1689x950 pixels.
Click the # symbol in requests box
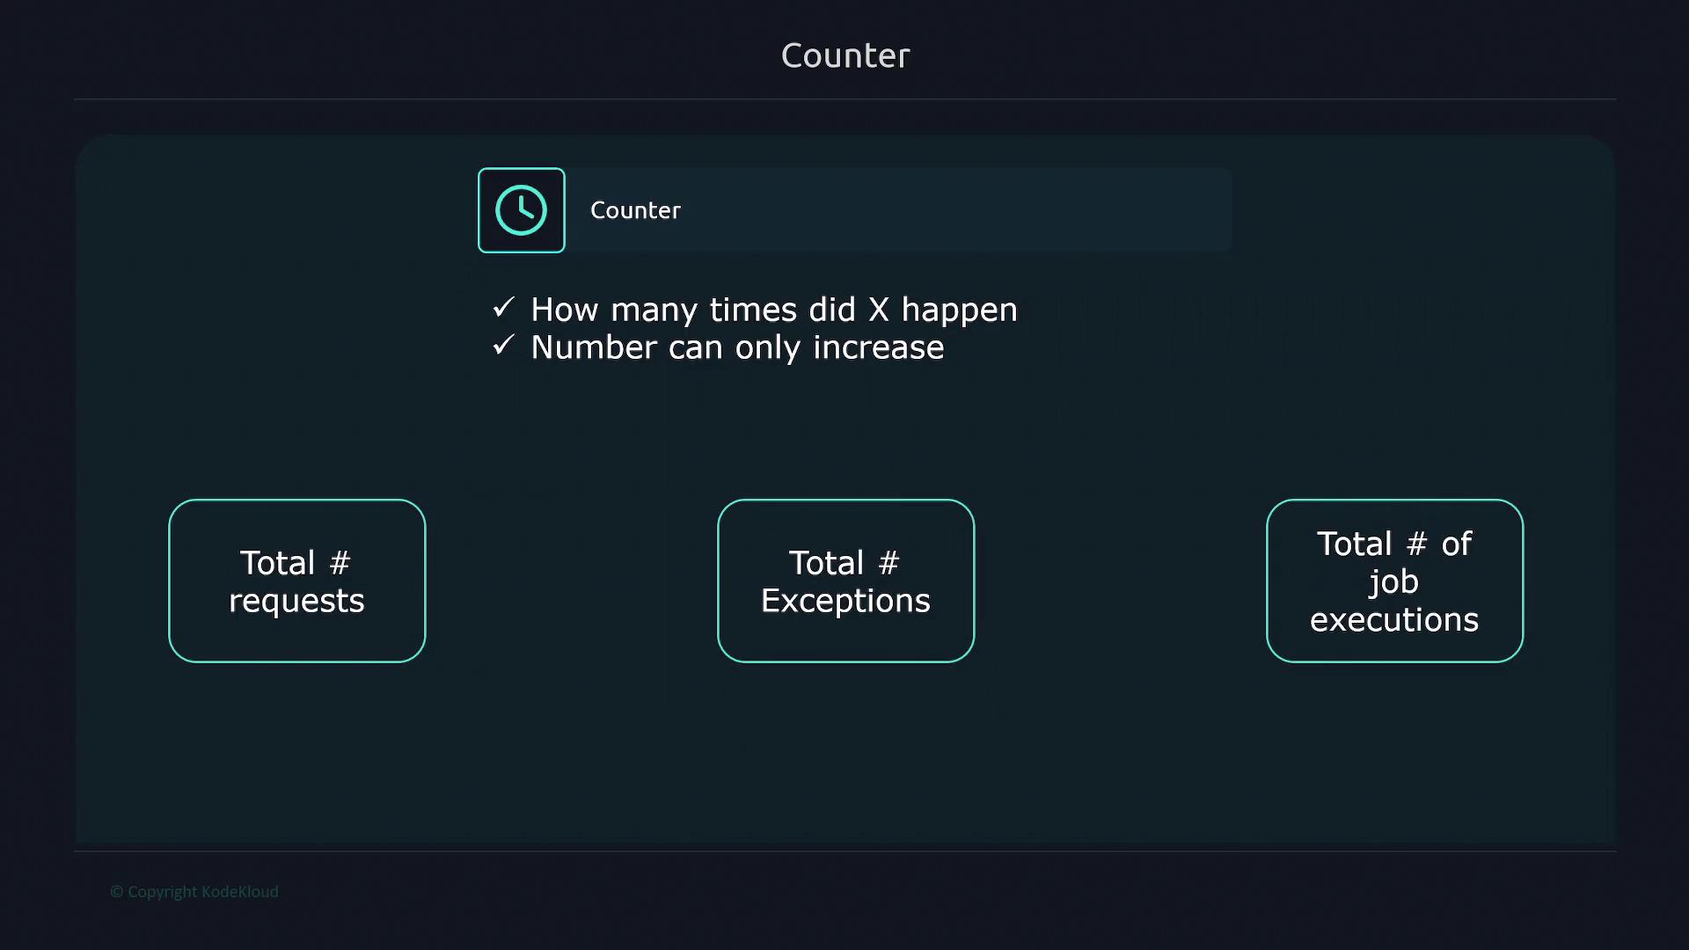pos(340,563)
